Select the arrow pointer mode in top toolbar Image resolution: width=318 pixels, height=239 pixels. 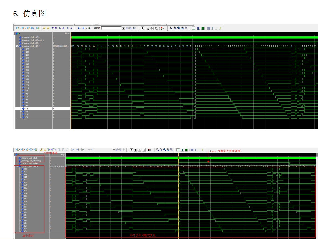tap(143, 28)
